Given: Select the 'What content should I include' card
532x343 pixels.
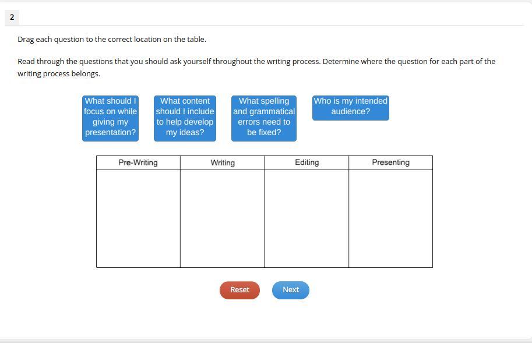Looking at the screenshot, I should tap(185, 118).
